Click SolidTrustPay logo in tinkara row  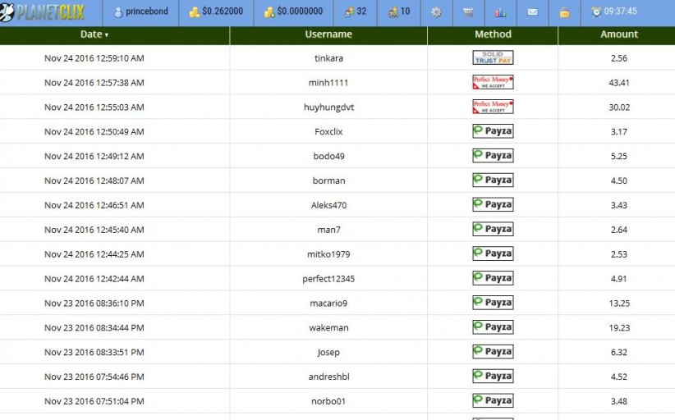(x=493, y=58)
